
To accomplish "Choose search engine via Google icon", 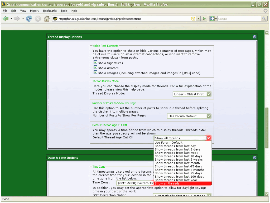I will pos(213,19).
